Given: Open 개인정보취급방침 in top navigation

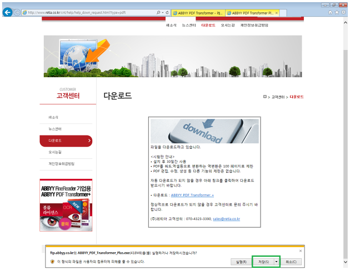Looking at the screenshot, I should (x=254, y=25).
